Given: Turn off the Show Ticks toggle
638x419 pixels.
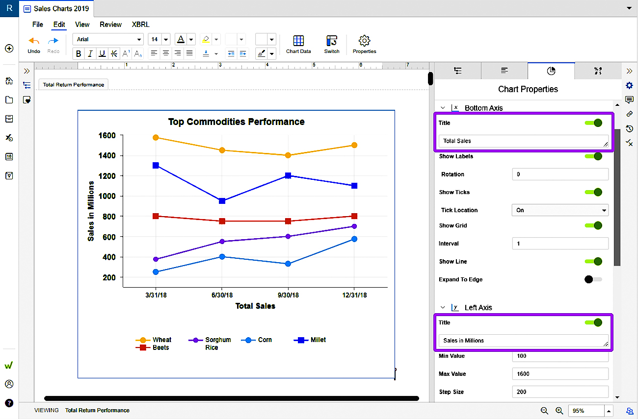Looking at the screenshot, I should tap(593, 192).
